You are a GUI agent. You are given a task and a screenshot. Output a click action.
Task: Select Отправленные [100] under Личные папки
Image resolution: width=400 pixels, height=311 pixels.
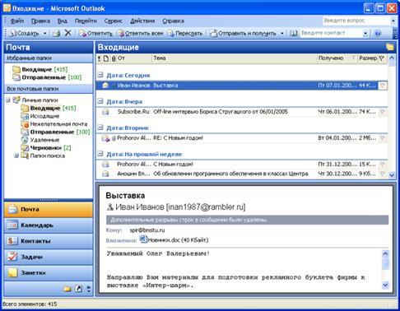(56, 132)
